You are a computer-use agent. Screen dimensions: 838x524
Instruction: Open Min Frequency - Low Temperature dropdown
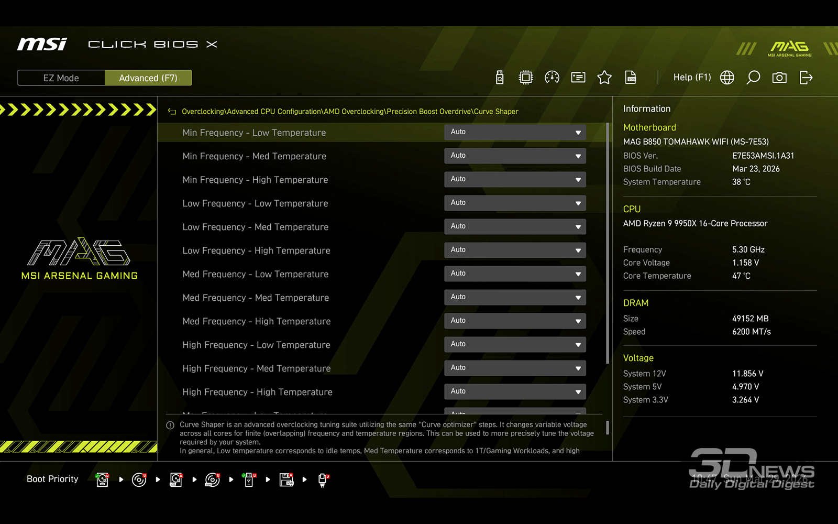click(515, 132)
